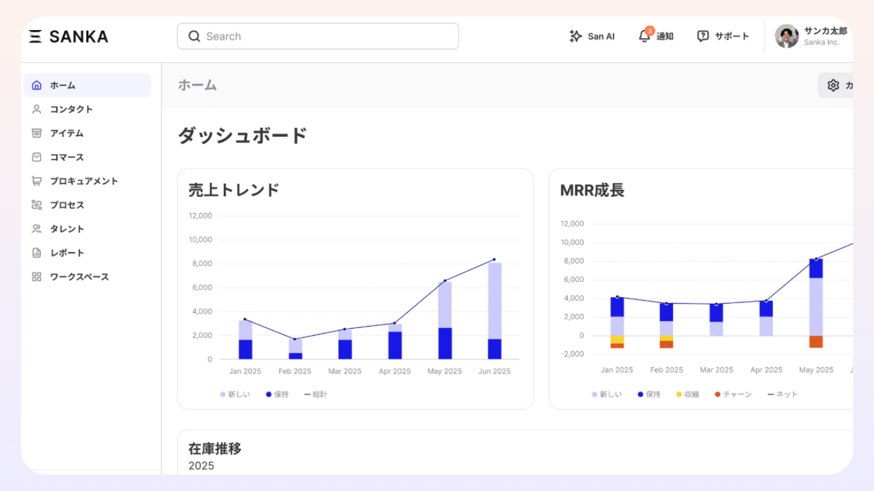Open the タレント sidebar item
The height and width of the screenshot is (491, 874).
[x=67, y=229]
